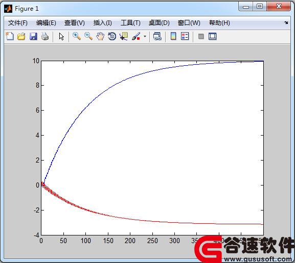The width and height of the screenshot is (295, 263).
Task: Click the red decaying curve in plot
Action: click(108, 216)
